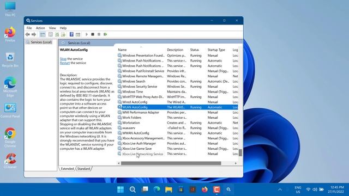Toggle Show/Hide Action Pane toolbar icon
The width and height of the screenshot is (349, 196).
coord(78,34)
